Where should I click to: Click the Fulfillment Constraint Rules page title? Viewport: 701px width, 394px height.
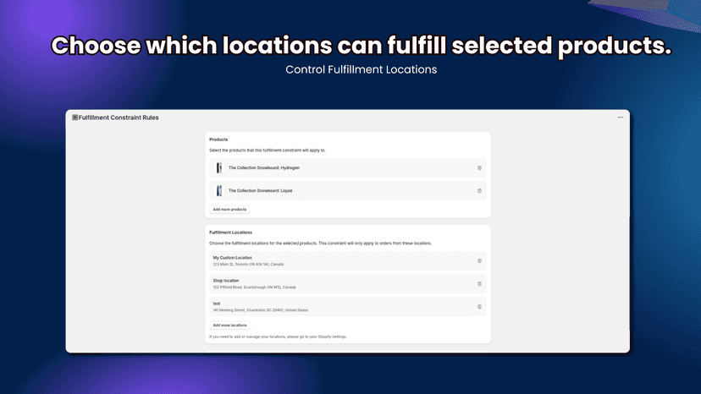pyautogui.click(x=119, y=118)
